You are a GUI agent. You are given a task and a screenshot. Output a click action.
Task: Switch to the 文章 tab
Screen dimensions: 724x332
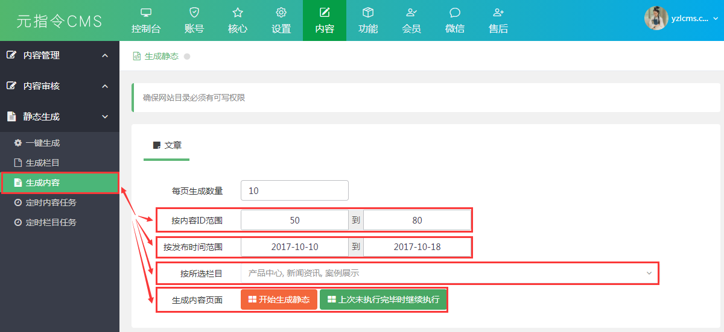(x=167, y=145)
